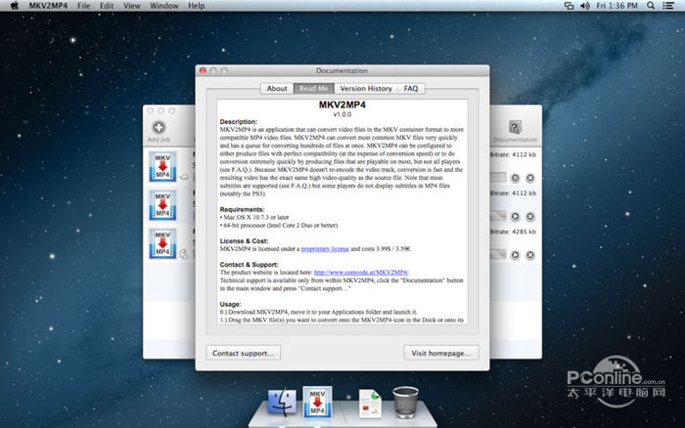Screen dimensions: 685x428
Task: Cancel the second job in the queue
Action: pos(530,216)
